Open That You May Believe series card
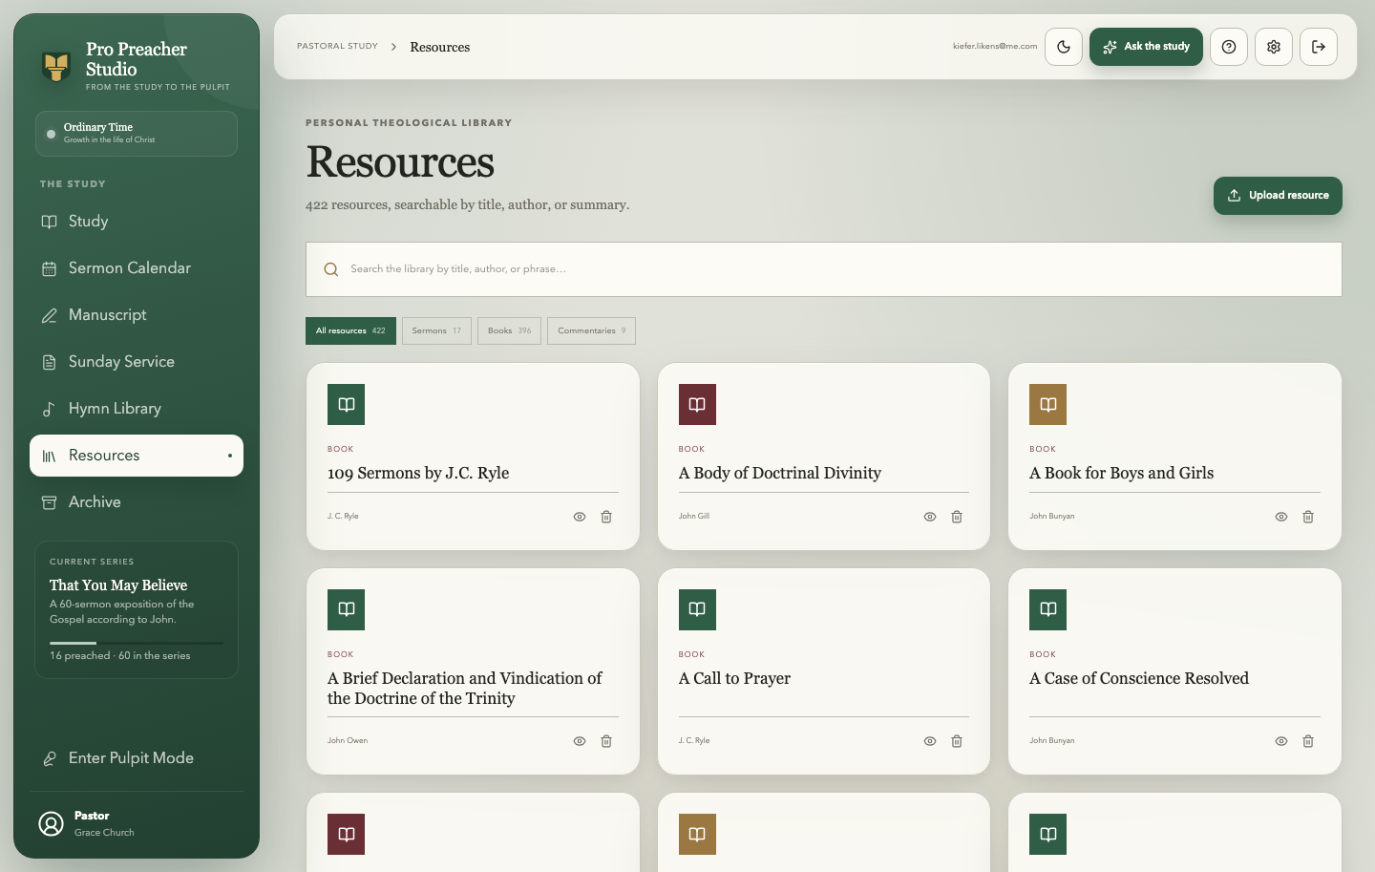 coord(137,609)
